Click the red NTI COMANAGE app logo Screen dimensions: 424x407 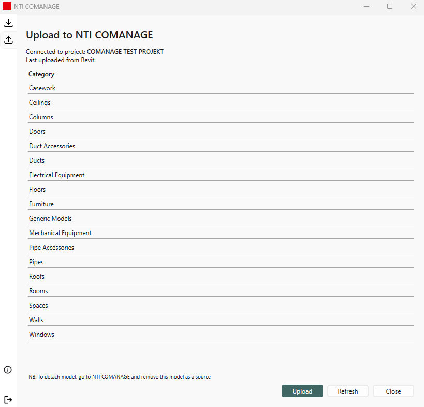tap(7, 7)
